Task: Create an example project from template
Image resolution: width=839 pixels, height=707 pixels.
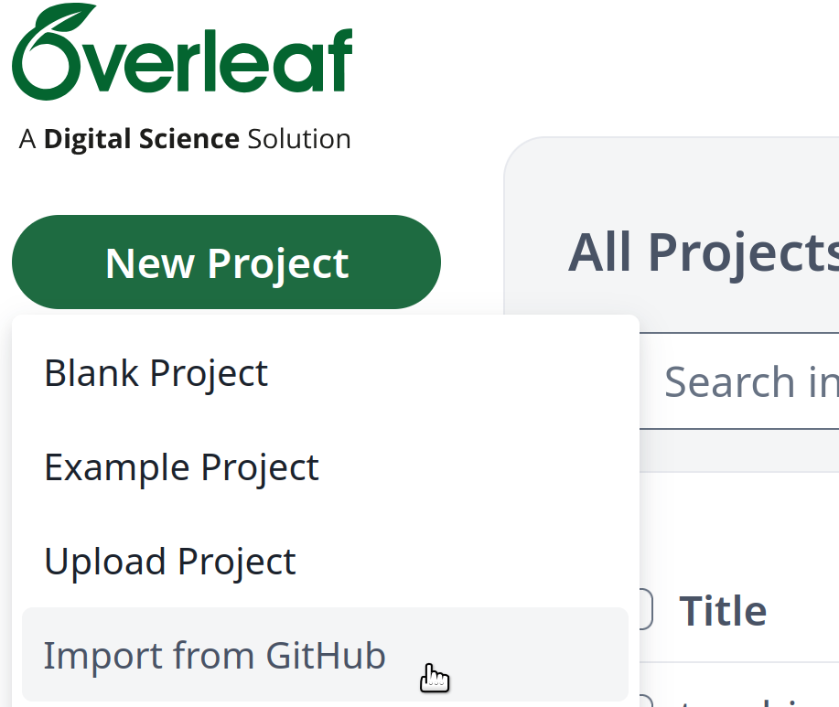Action: click(181, 466)
